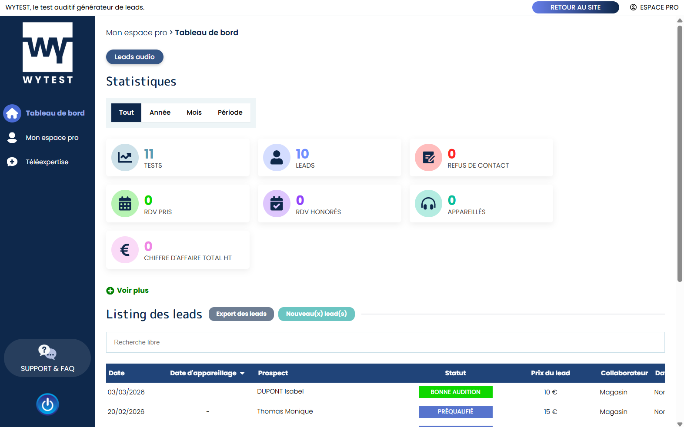This screenshot has width=684, height=427.
Task: Click the Téléexpertise plus icon
Action: pos(12,162)
